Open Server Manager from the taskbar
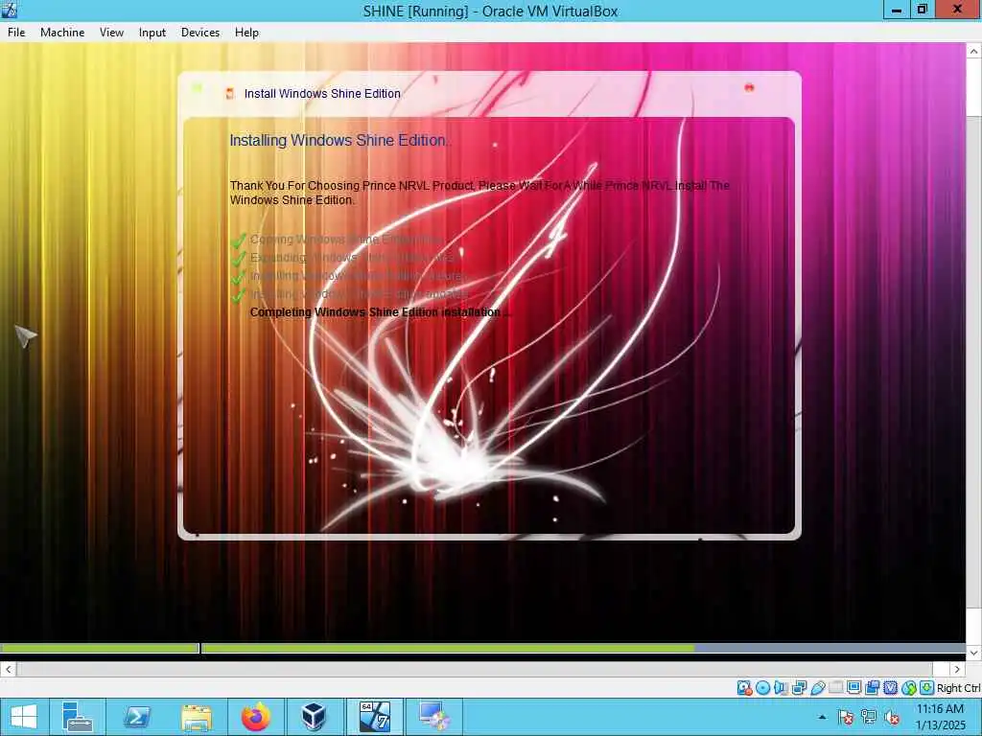The height and width of the screenshot is (736, 982). click(78, 717)
